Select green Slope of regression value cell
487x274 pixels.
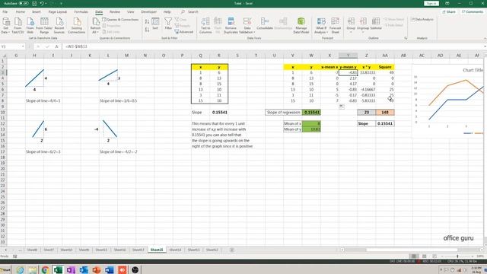click(311, 113)
